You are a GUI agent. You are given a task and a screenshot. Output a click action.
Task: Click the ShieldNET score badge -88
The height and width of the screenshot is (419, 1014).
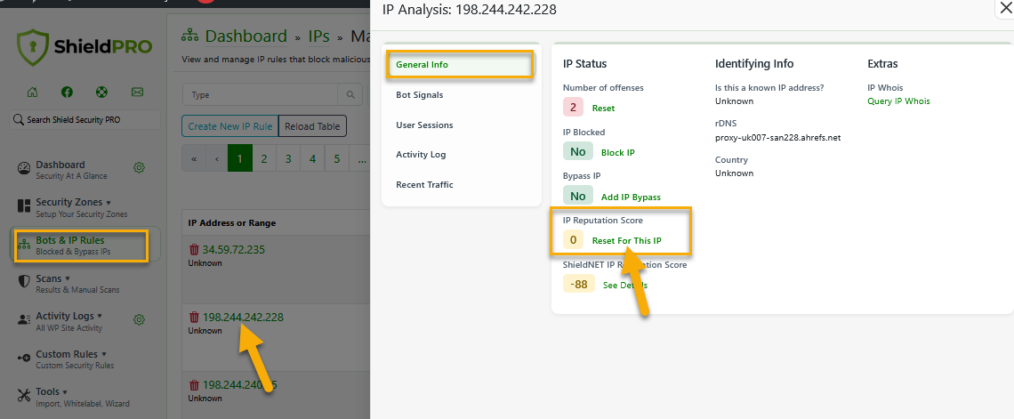579,284
